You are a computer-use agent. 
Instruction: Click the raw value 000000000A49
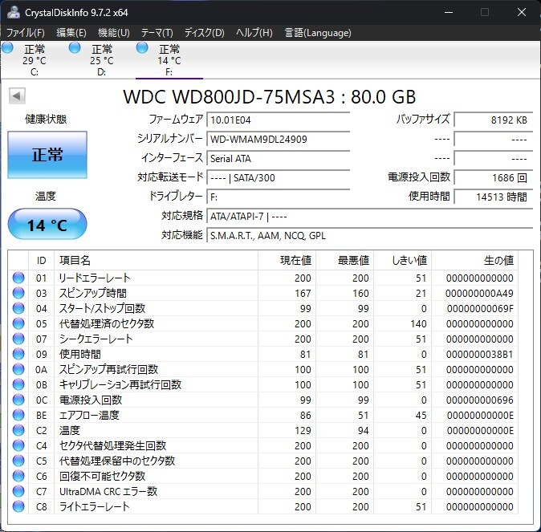click(479, 293)
